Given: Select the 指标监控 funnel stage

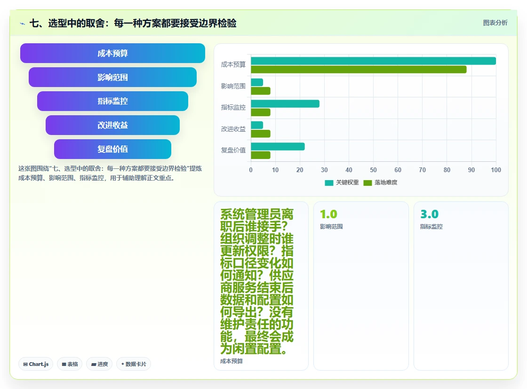Looking at the screenshot, I should pyautogui.click(x=112, y=101).
